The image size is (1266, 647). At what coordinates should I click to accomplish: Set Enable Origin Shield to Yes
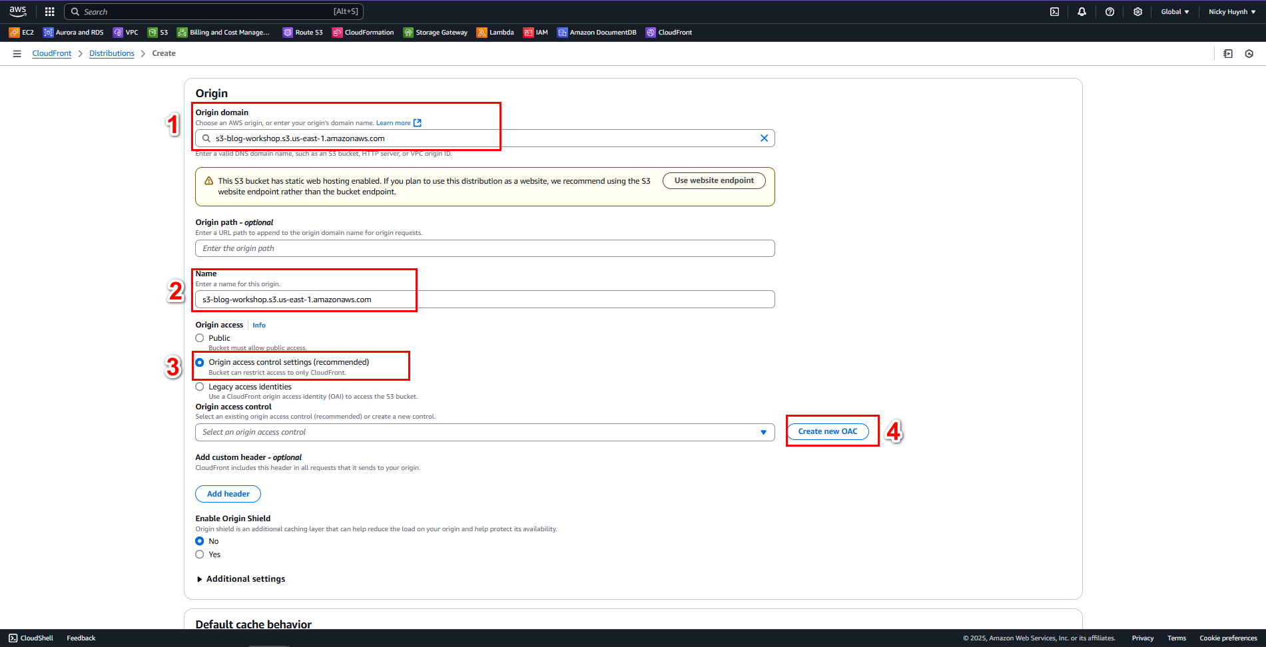200,554
